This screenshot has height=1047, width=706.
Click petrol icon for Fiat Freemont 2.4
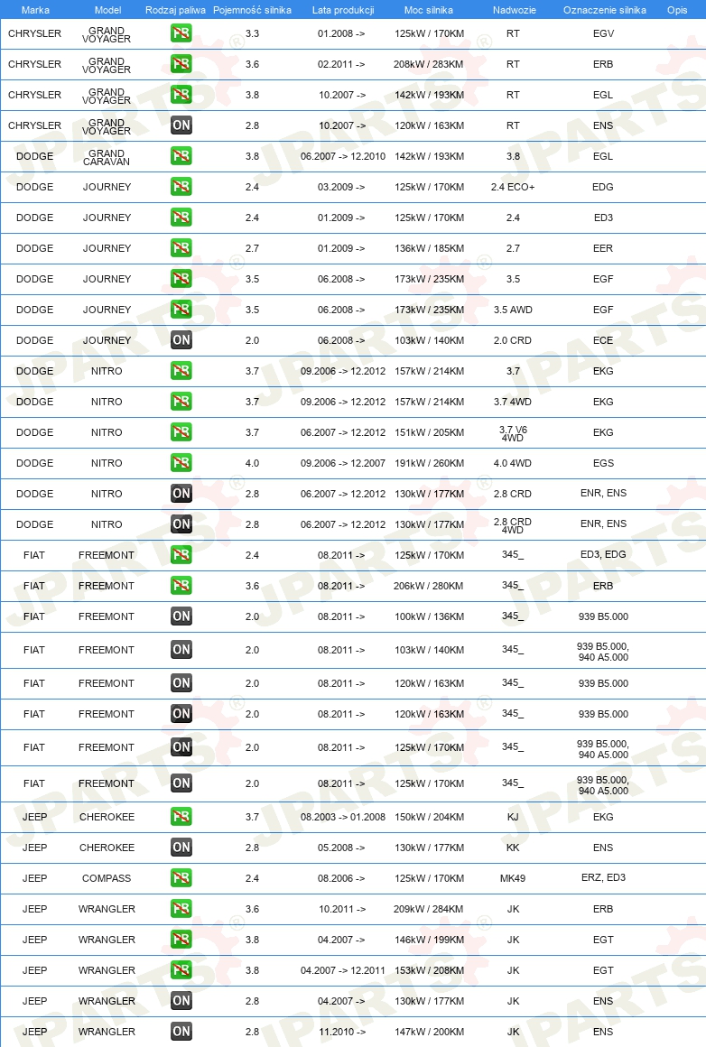181,556
